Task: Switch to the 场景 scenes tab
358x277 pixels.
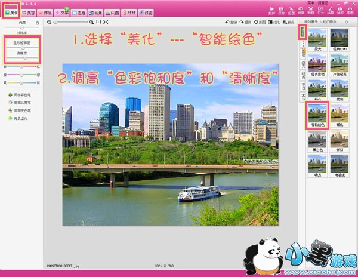Action: 95,13
